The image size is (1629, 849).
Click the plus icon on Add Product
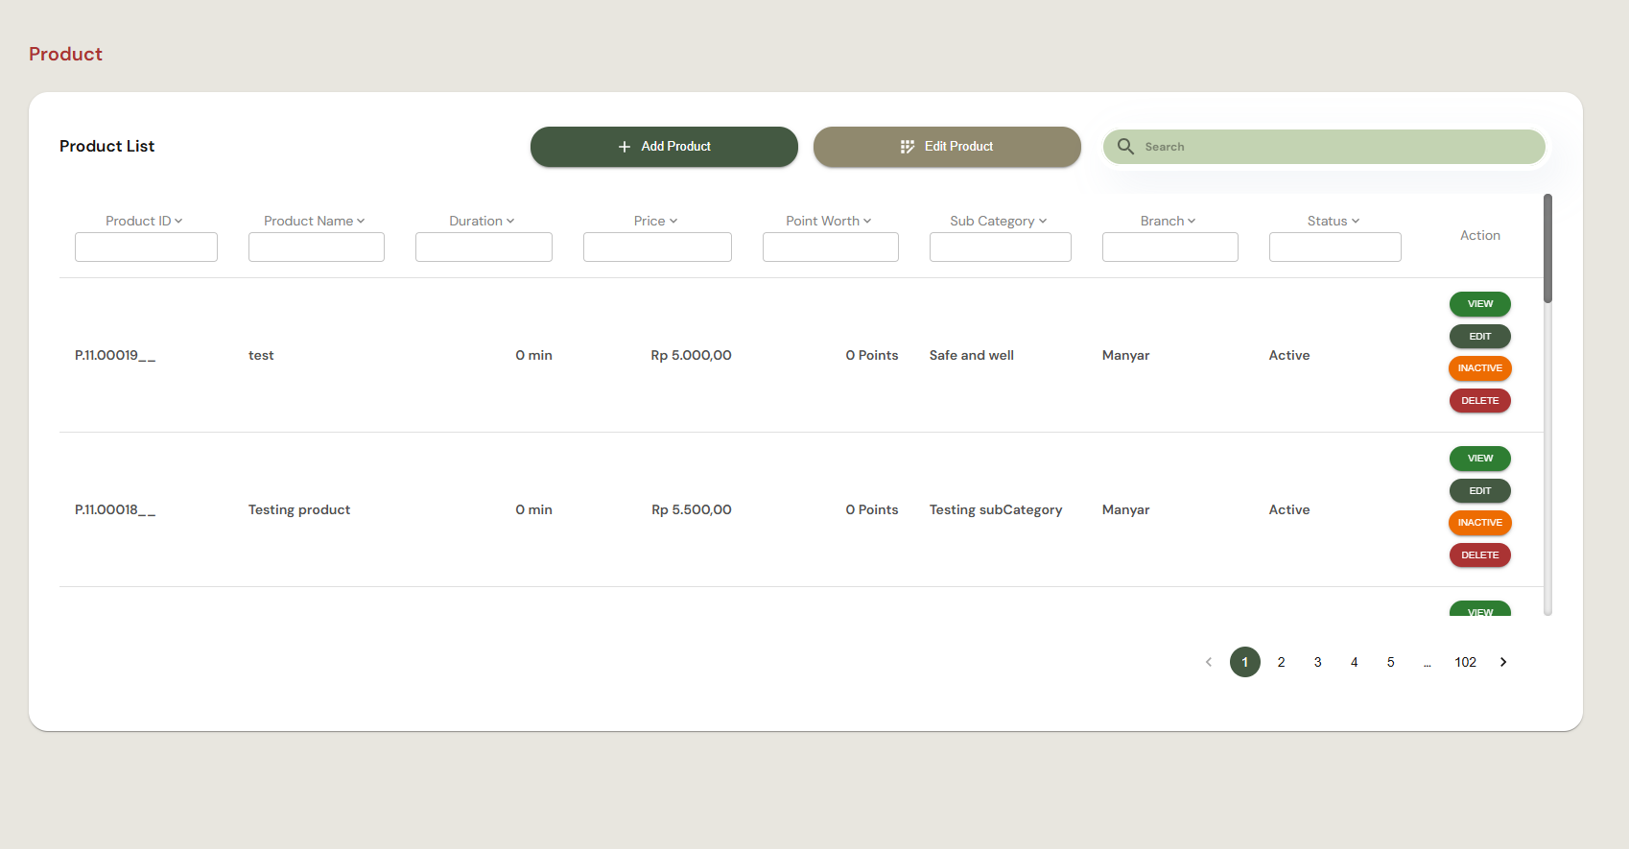[625, 147]
